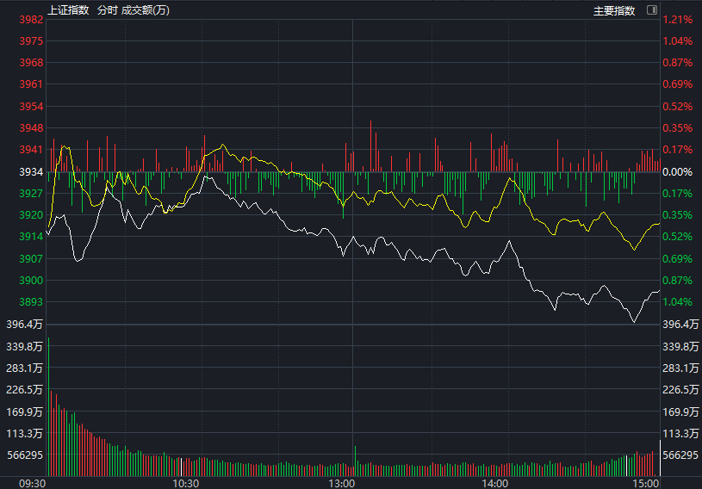The image size is (702, 489).
Task: Click the green 1.04% bottom percentage label
Action: click(x=677, y=302)
